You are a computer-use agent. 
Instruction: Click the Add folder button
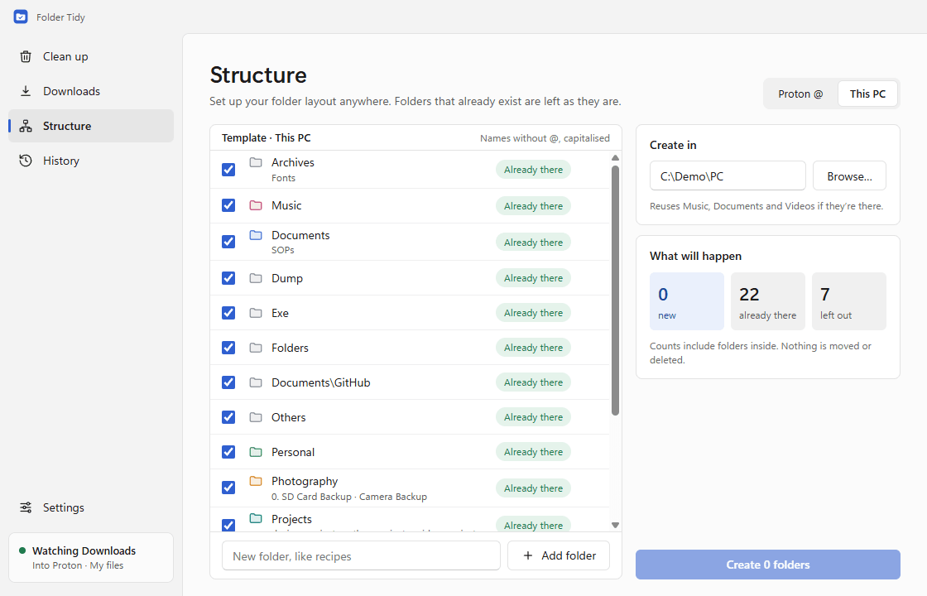559,555
